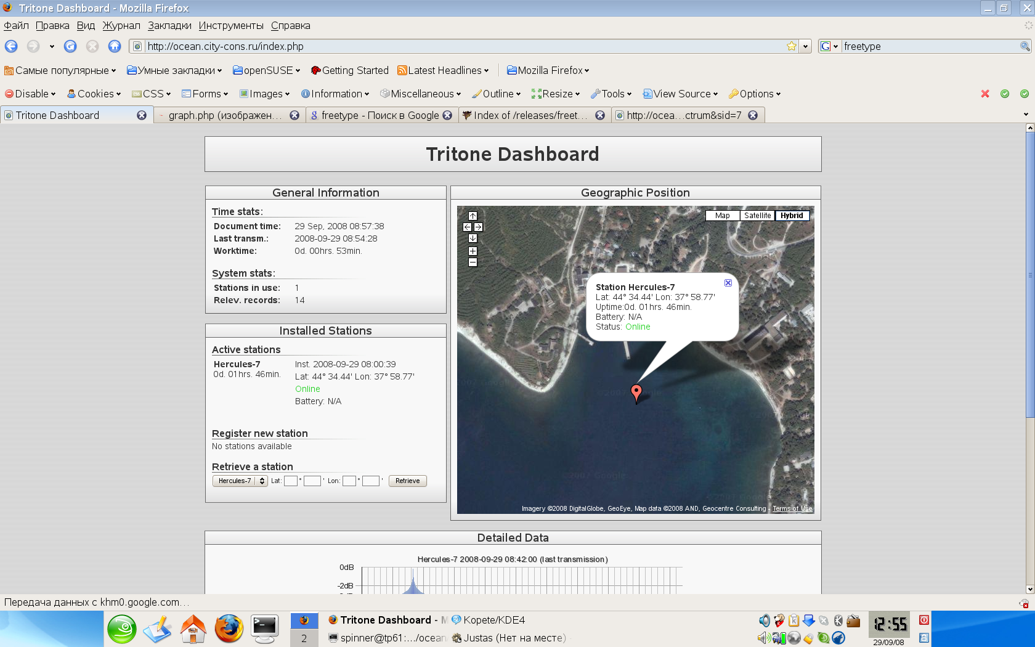Screen dimensions: 1035x647
Task: Open the Закладки menu
Action: pos(169,25)
